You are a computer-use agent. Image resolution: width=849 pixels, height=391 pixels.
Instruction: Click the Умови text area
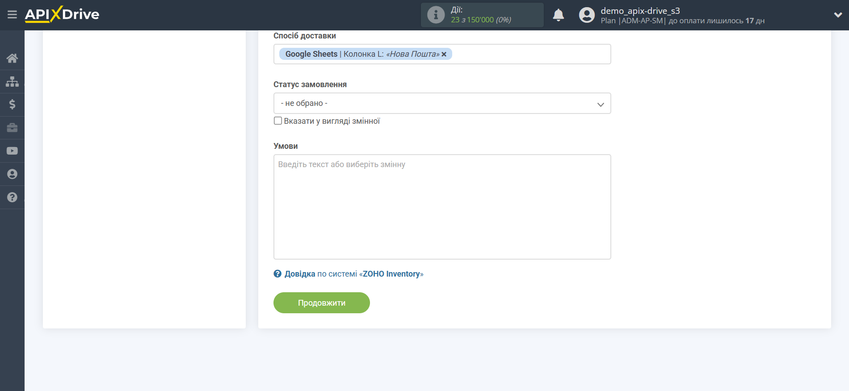pyautogui.click(x=442, y=207)
